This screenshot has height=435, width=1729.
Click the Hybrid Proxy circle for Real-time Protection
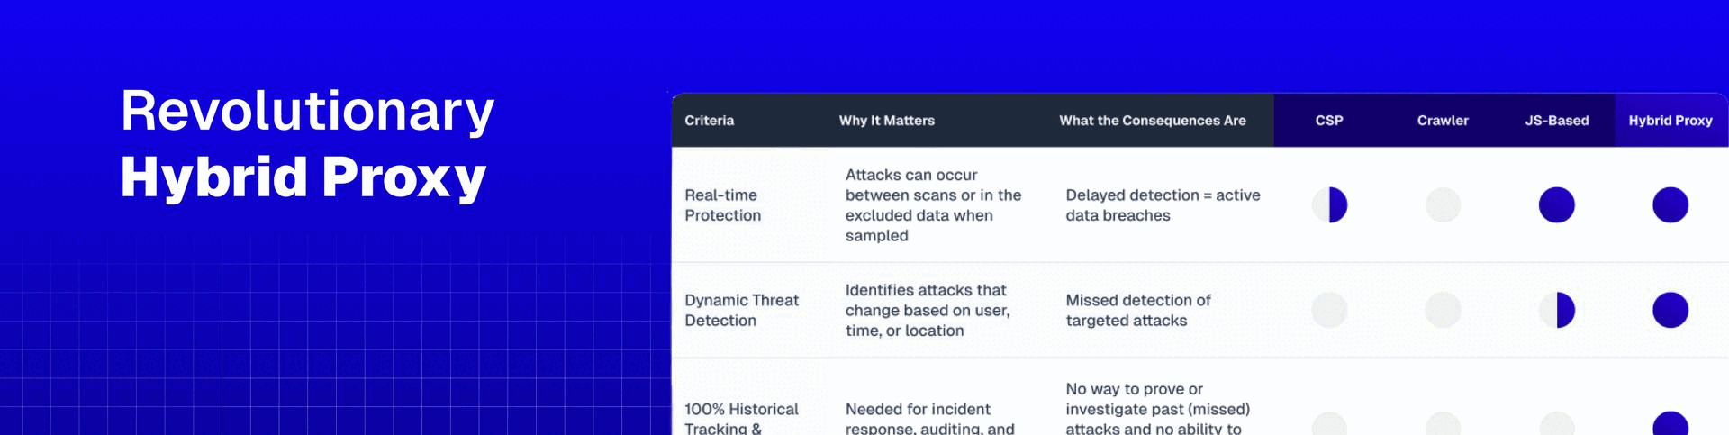pyautogui.click(x=1670, y=205)
